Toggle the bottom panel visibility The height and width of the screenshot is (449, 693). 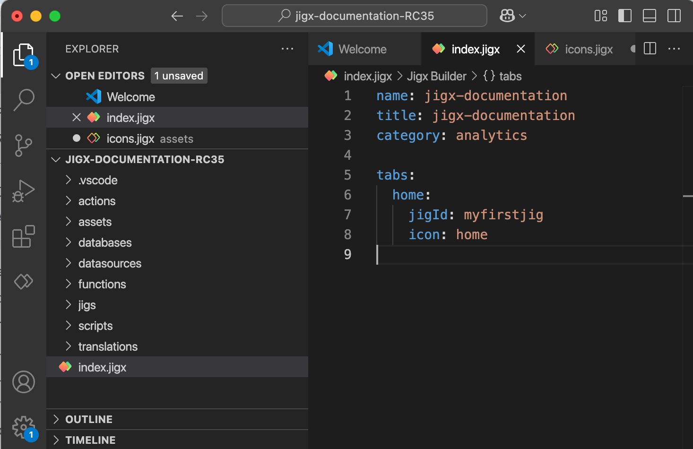pyautogui.click(x=650, y=16)
